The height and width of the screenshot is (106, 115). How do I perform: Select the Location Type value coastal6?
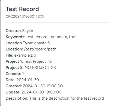[x=42, y=43]
